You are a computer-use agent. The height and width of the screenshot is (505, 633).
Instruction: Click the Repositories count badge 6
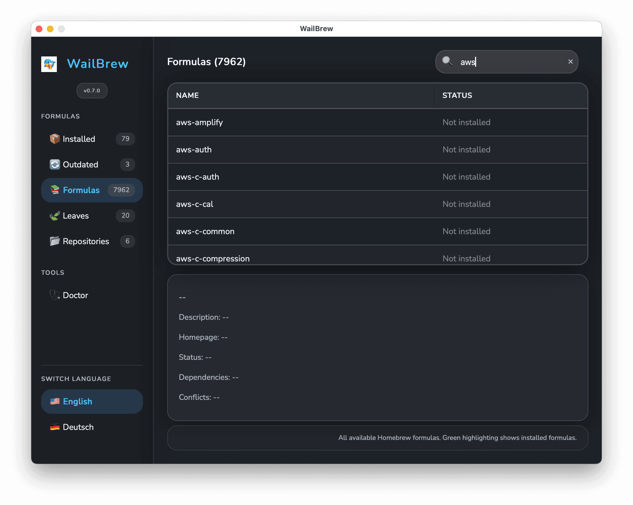(127, 241)
